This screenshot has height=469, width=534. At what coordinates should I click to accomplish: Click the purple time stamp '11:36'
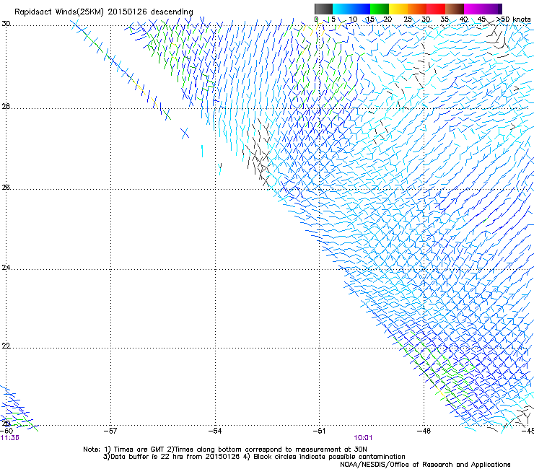pyautogui.click(x=10, y=438)
